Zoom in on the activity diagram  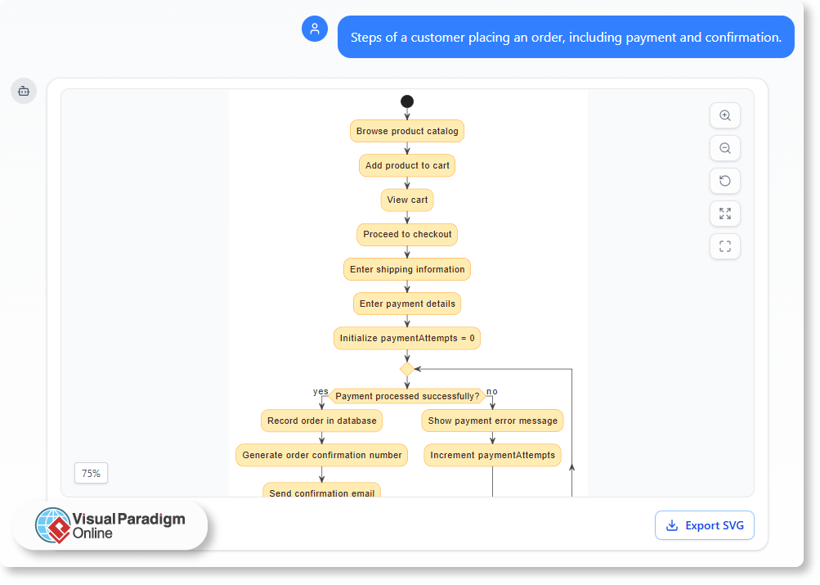point(724,115)
